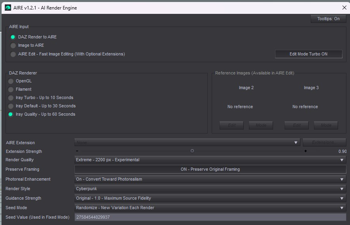
Task: Click the 'Image 3' reference label
Action: tap(311, 88)
